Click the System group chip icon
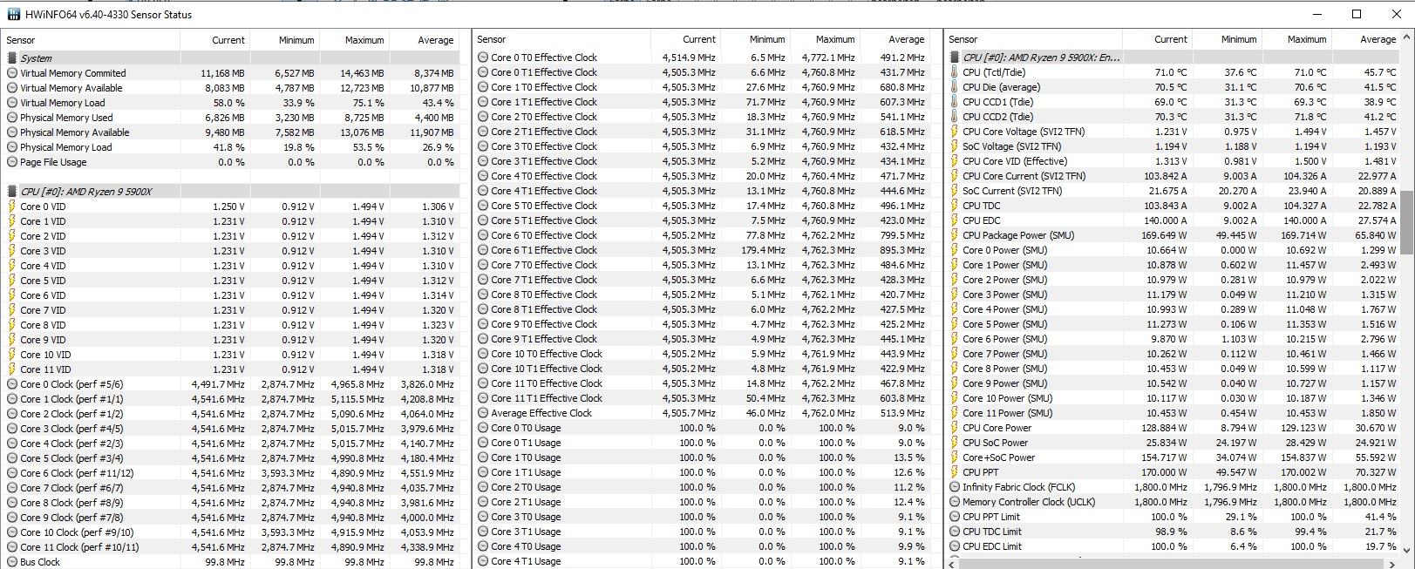1415x569 pixels. tap(12, 58)
